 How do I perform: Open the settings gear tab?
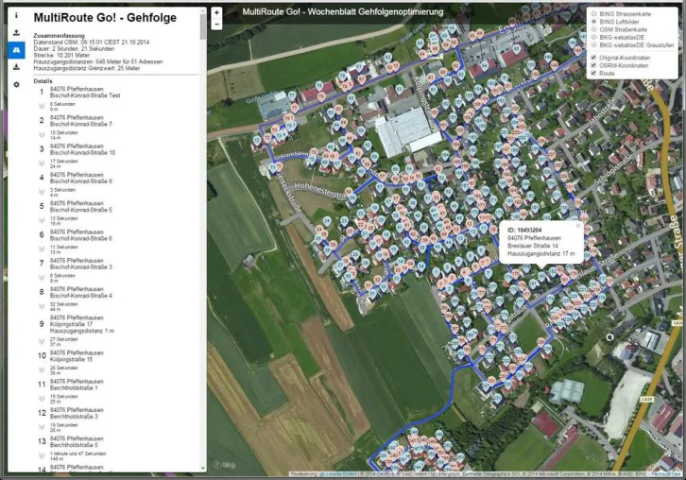tap(16, 84)
